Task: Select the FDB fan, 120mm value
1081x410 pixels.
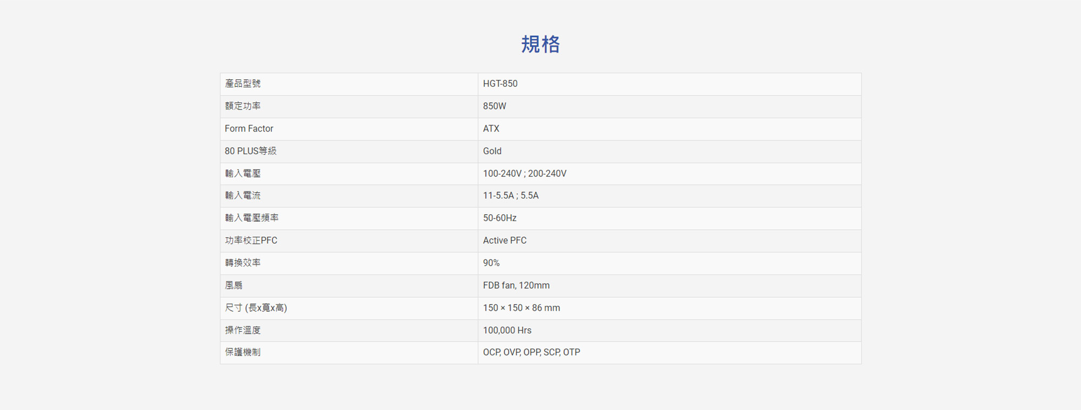Action: point(516,285)
